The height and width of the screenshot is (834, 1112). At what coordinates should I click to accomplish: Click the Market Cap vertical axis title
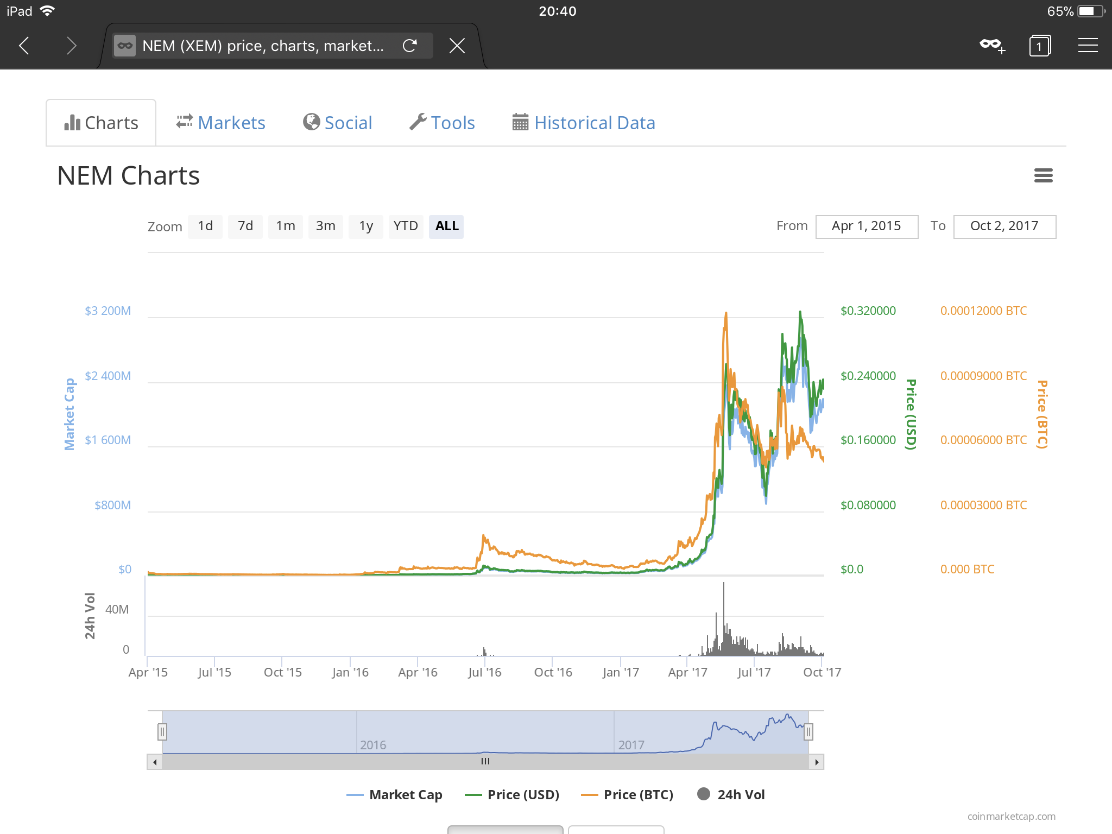click(x=69, y=414)
